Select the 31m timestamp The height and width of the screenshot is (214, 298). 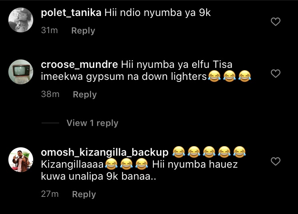tap(50, 30)
